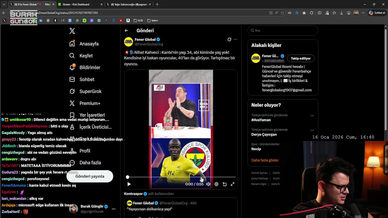The width and height of the screenshot is (388, 218).
Task: Open the Grok icon on the post
Action: pyautogui.click(x=229, y=39)
